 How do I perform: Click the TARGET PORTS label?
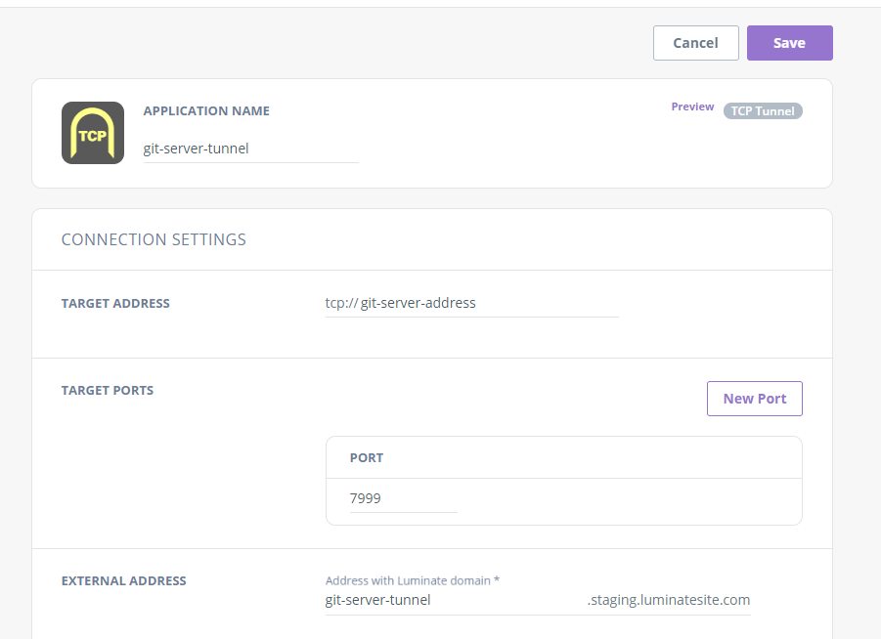click(x=108, y=391)
